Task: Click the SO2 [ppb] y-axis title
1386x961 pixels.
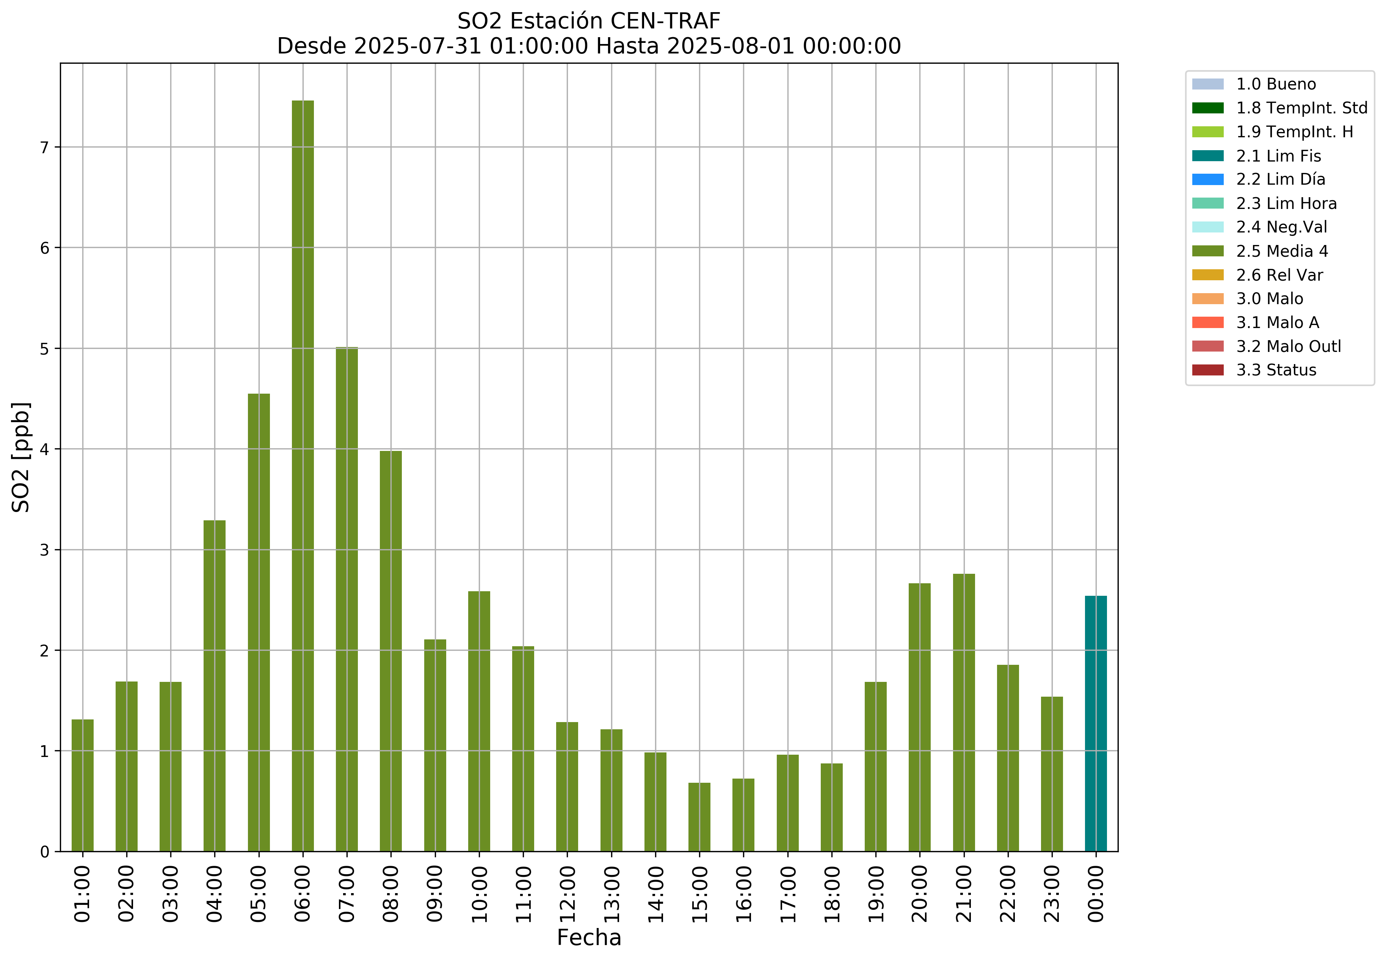Action: (21, 457)
